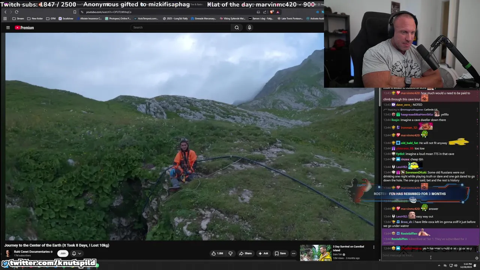Click the Join membership button
This screenshot has height=270, width=480.
63,253
